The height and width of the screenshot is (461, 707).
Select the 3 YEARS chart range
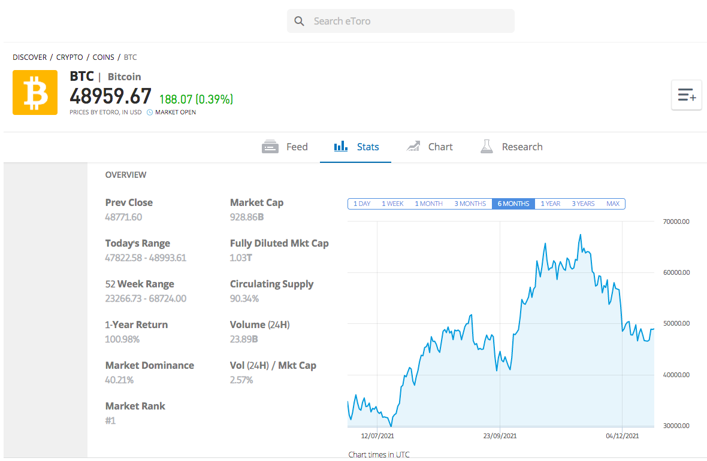tap(583, 204)
